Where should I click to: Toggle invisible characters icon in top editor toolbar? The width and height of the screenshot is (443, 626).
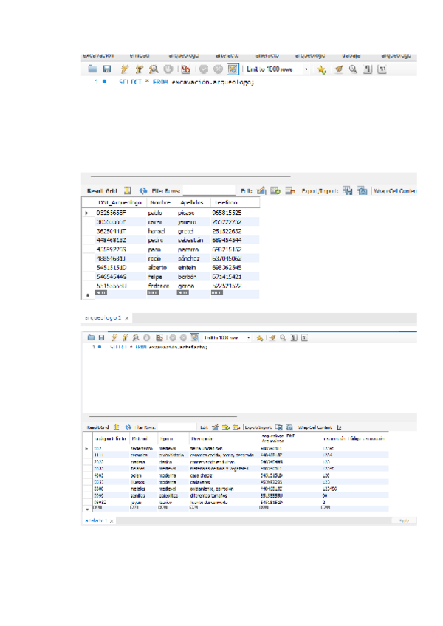367,69
